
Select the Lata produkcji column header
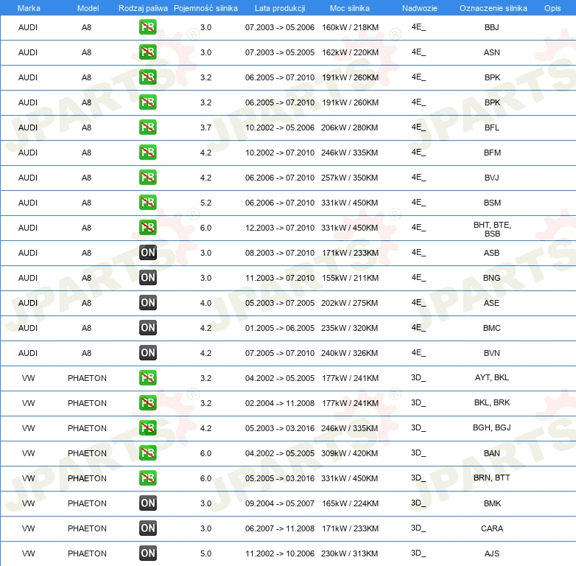(x=279, y=8)
